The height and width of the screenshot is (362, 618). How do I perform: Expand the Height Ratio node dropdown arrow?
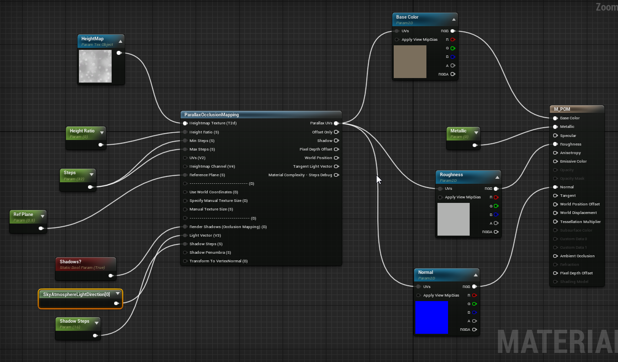coord(102,133)
